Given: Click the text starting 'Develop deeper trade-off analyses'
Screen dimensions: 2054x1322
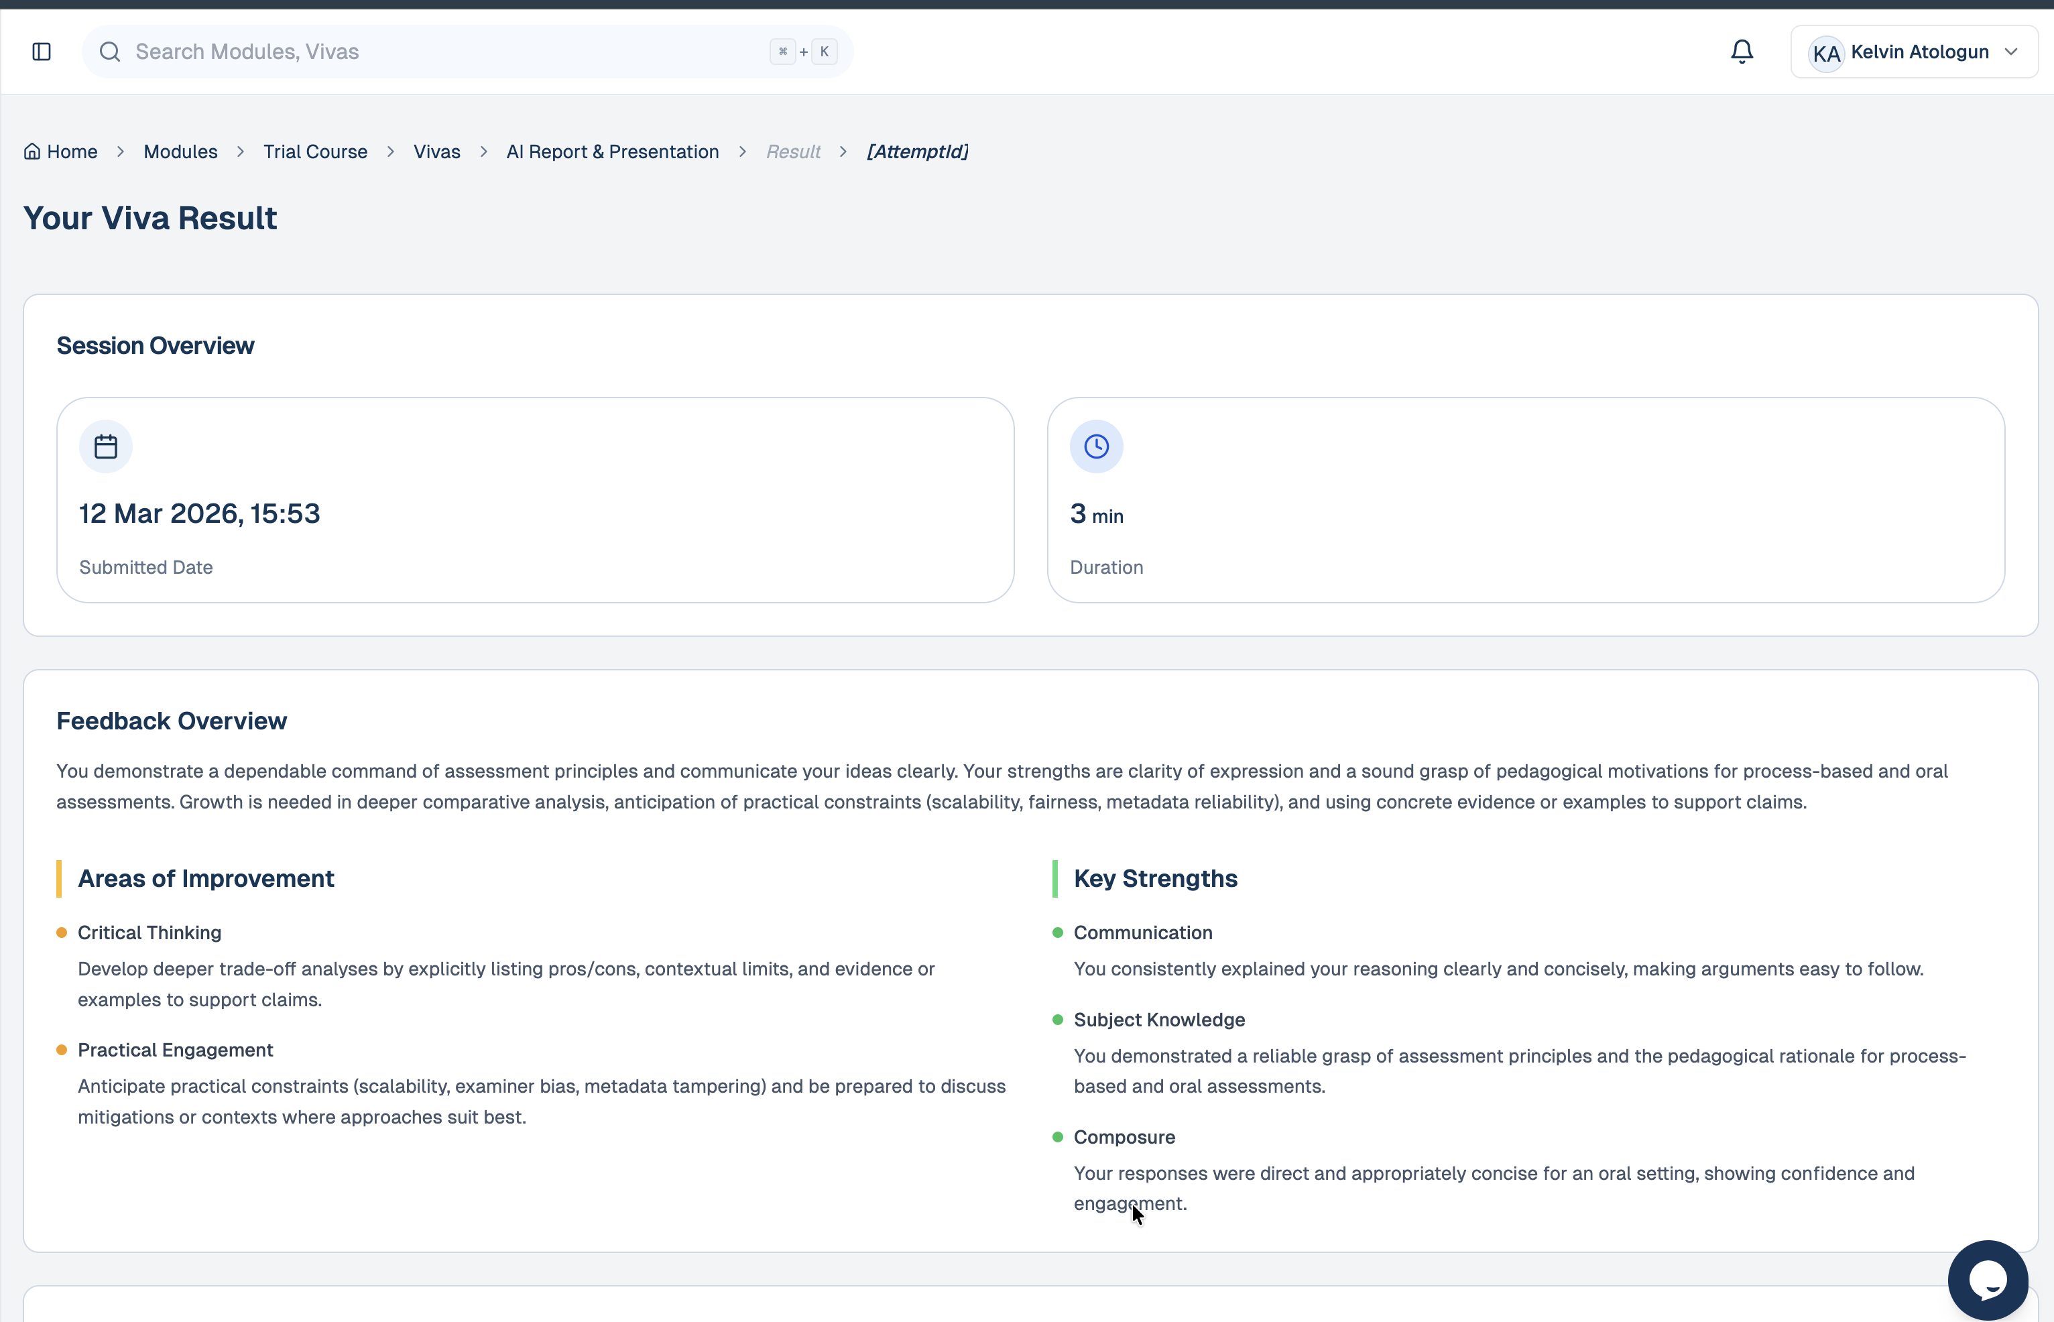Looking at the screenshot, I should 506,985.
